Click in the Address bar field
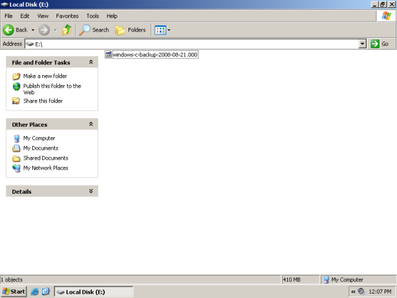This screenshot has height=298, width=397. tap(192, 44)
